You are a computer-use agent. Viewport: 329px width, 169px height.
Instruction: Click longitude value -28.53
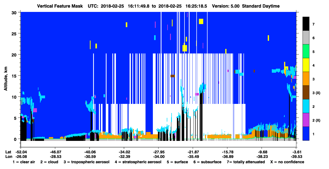(x=55, y=157)
